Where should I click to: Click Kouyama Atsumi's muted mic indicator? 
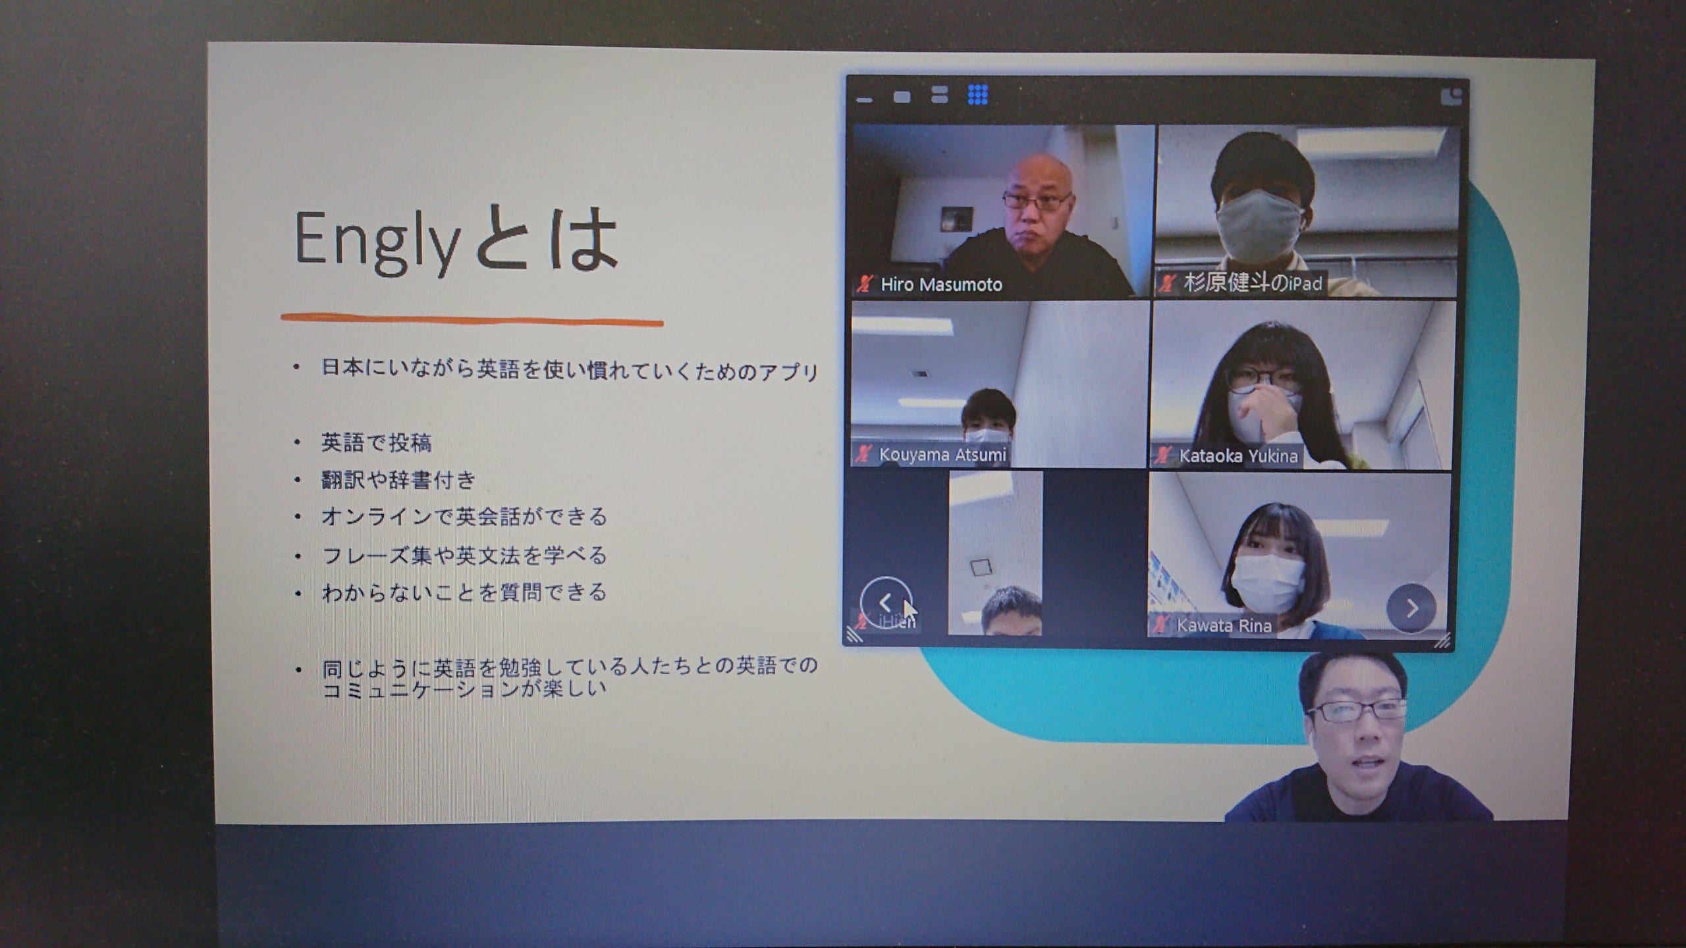[x=863, y=454]
